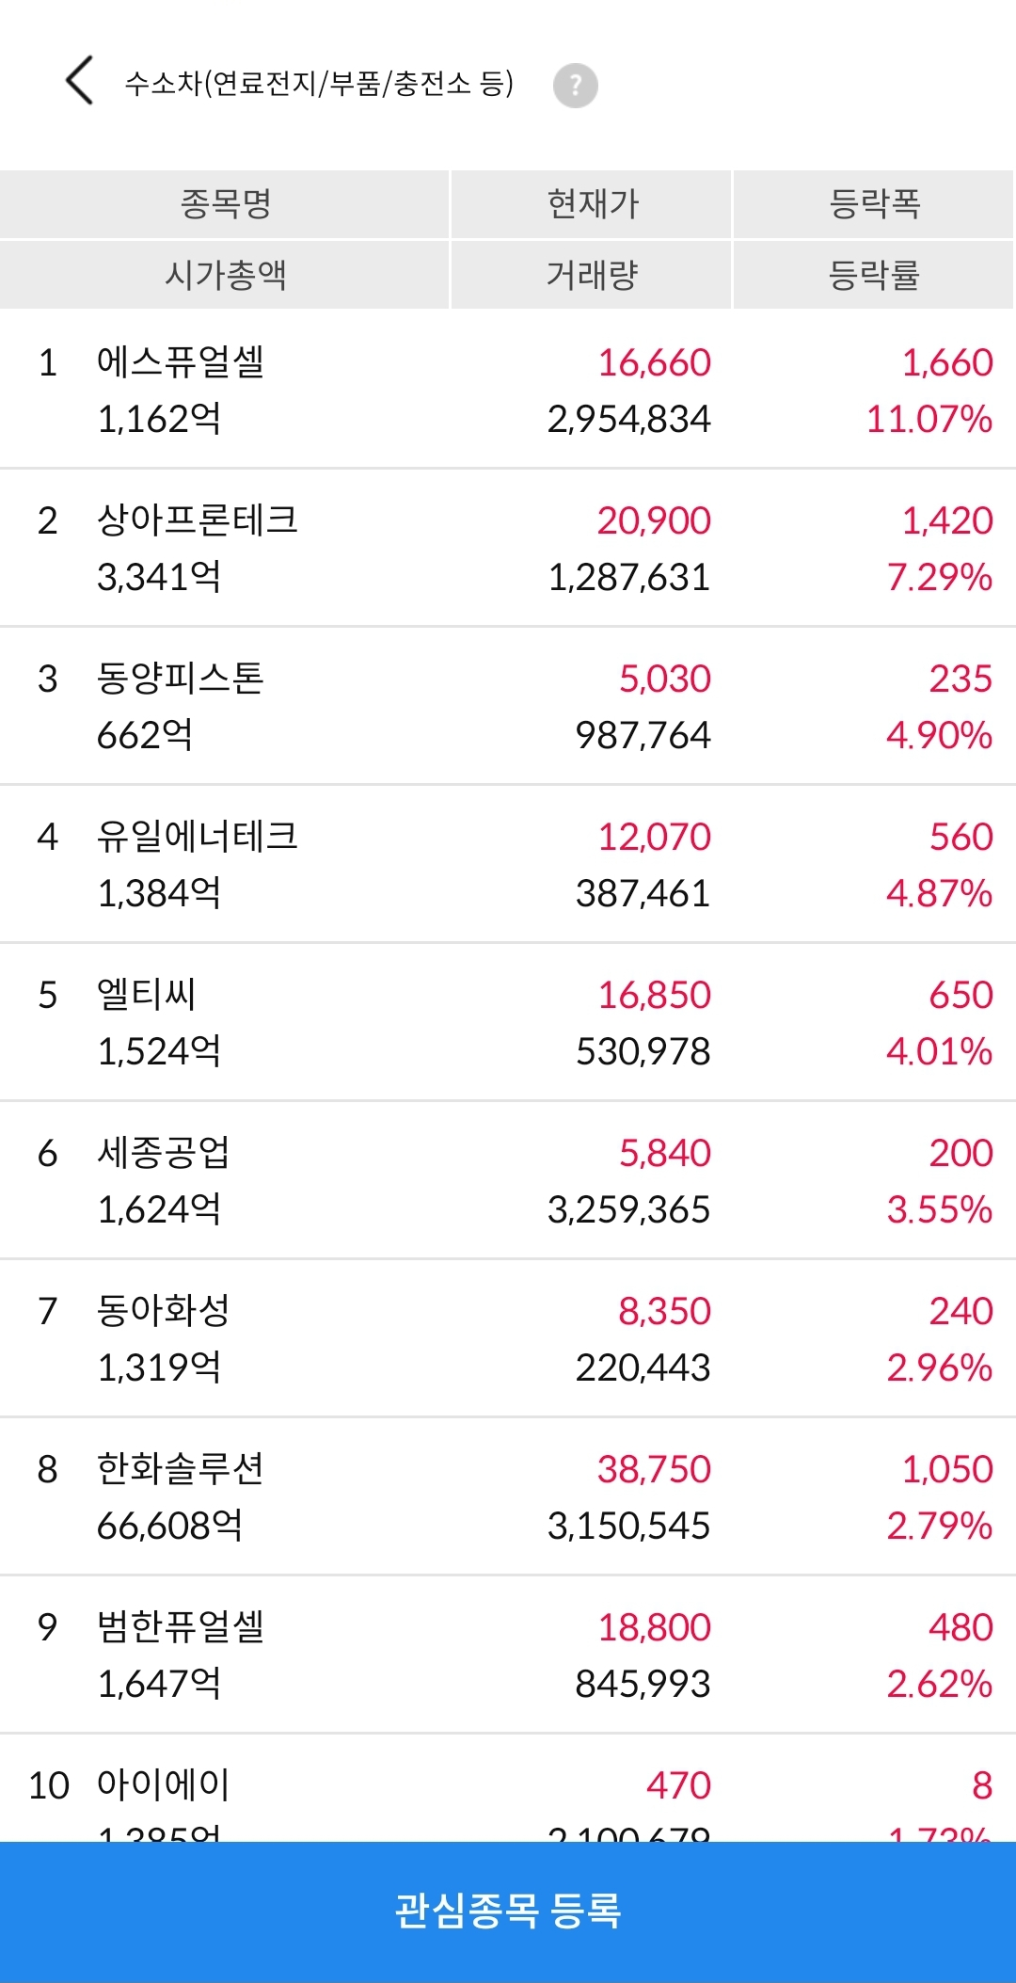Sort by 현재가 column header

592,203
